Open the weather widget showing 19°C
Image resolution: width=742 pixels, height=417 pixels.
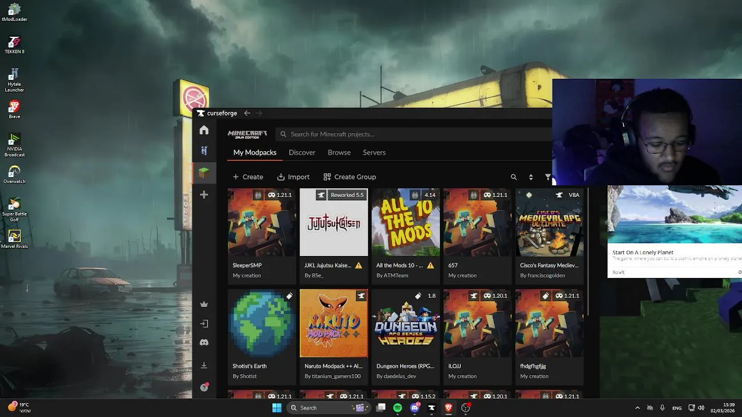pos(19,408)
